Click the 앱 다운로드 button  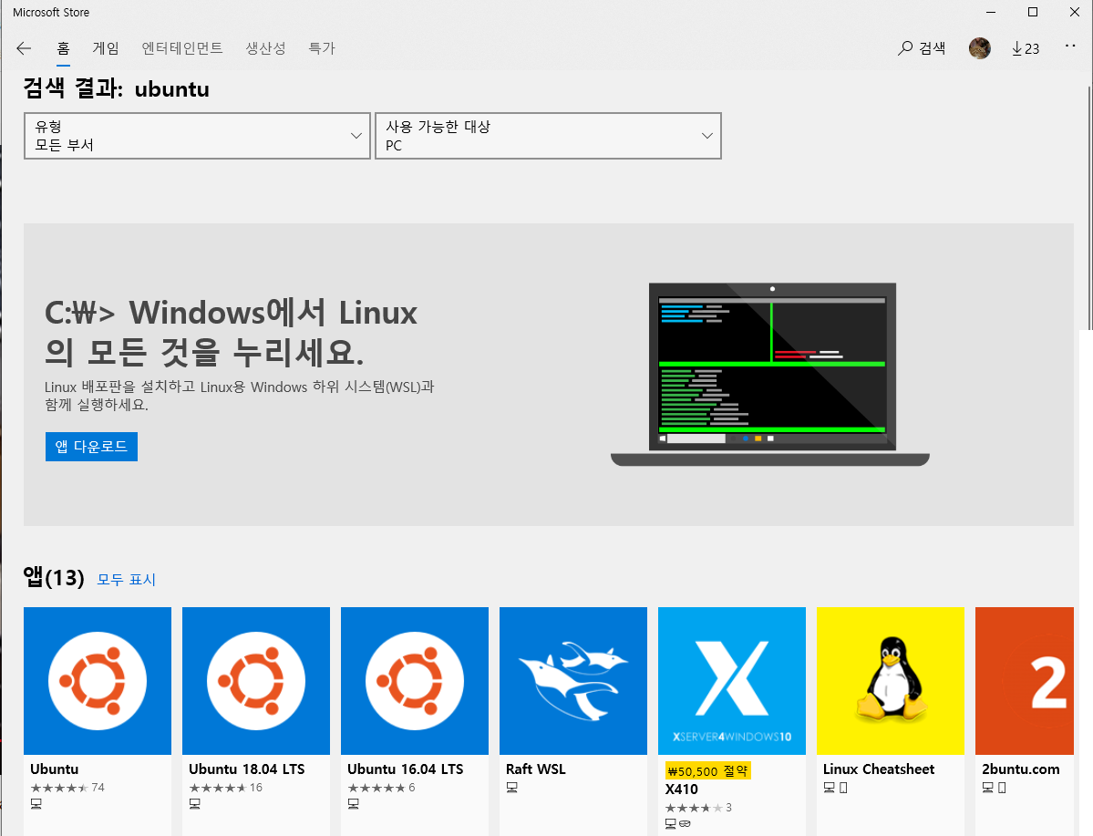point(91,446)
